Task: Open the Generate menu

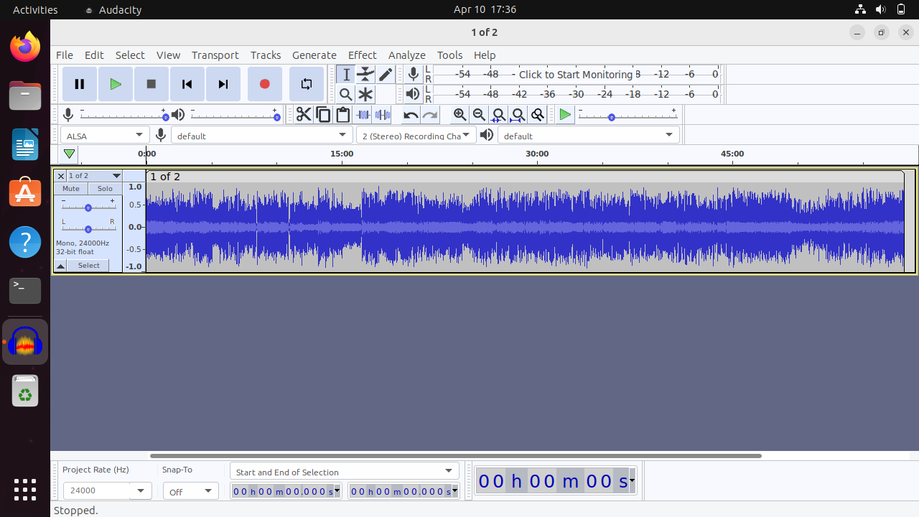Action: point(314,55)
